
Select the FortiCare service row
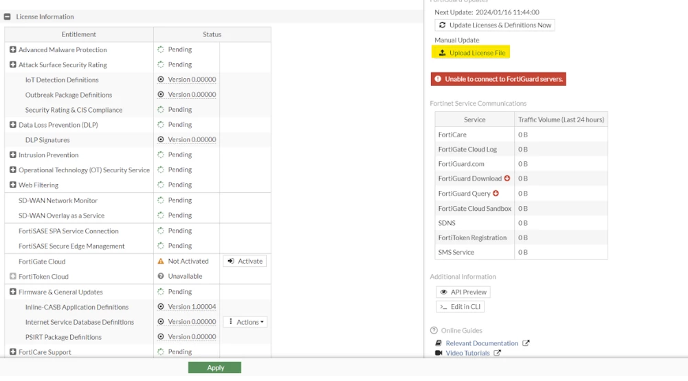[x=521, y=135]
